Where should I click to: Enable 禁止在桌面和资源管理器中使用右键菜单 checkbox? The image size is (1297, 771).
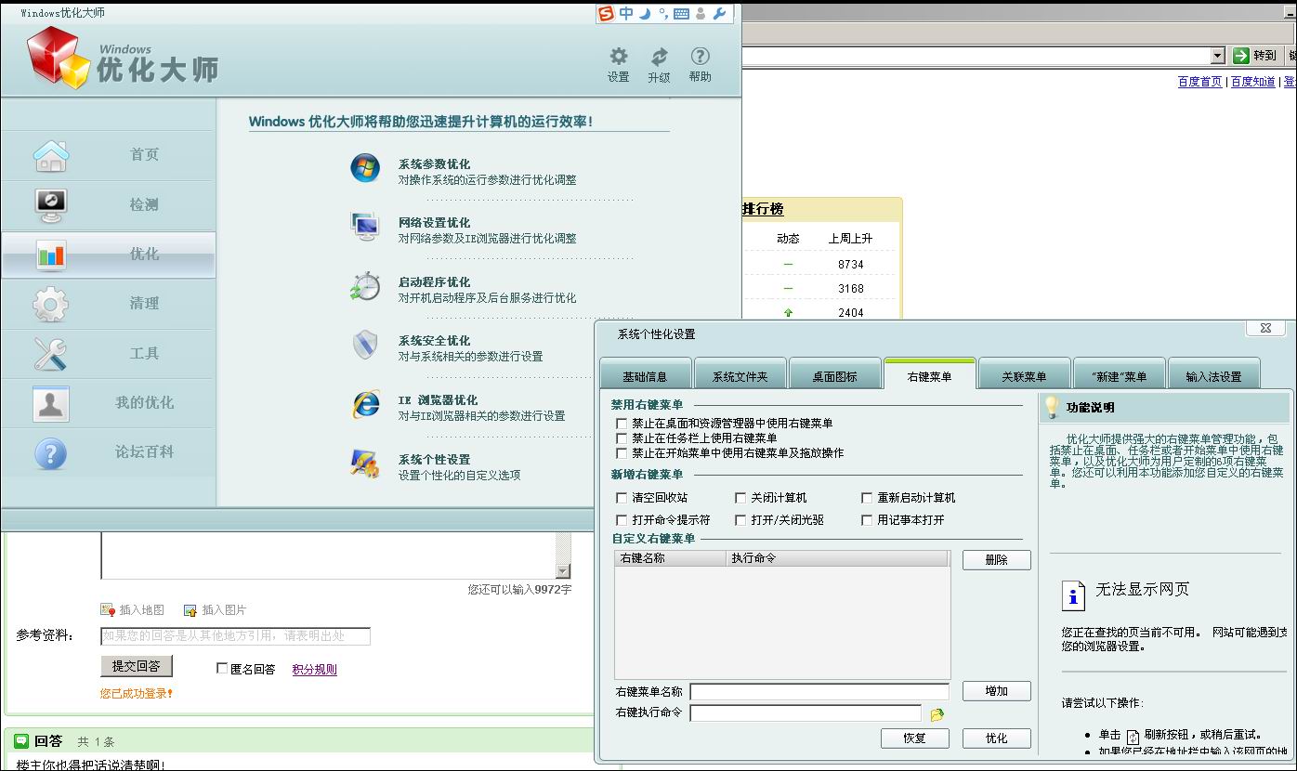pyautogui.click(x=622, y=424)
